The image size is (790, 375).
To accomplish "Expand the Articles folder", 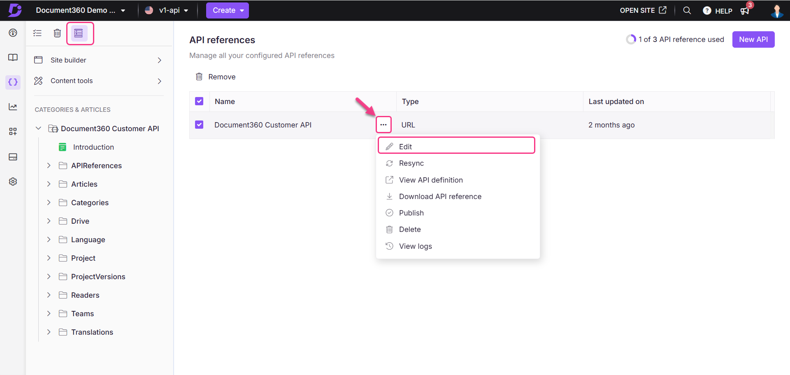I will (x=49, y=184).
